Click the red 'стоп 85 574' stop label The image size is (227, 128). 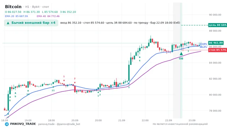click(217, 50)
